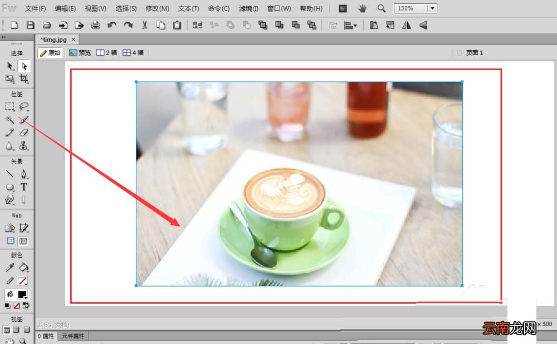Viewport: 557px width, 344px height.
Task: Switch to 原始 original view
Action: click(x=50, y=53)
